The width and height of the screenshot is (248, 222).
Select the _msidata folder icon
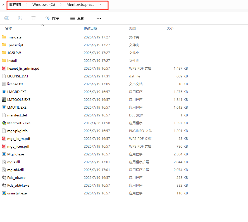coord(4,37)
